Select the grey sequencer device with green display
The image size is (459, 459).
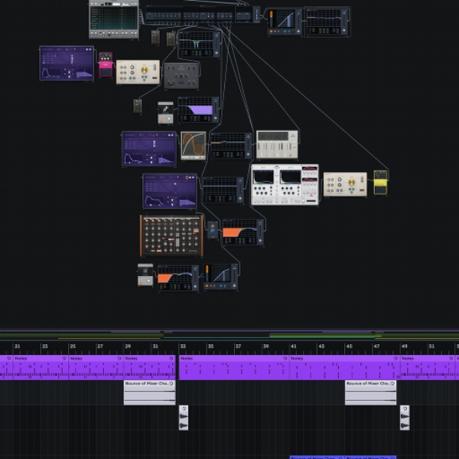[x=114, y=19]
